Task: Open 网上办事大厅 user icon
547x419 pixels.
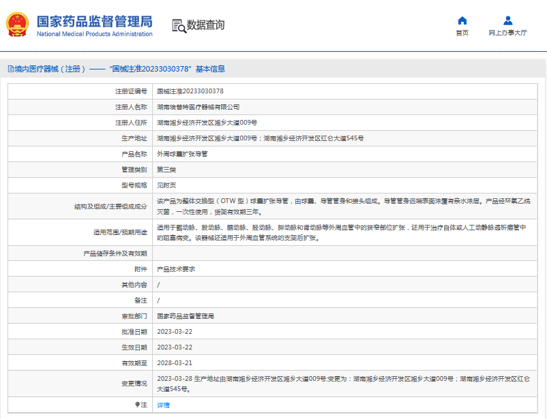Action: 508,21
